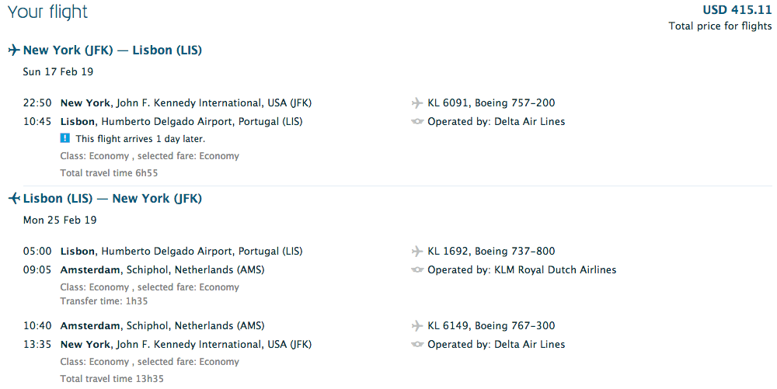
Task: Click the small plane icon next to KL 6149
Action: (x=417, y=326)
